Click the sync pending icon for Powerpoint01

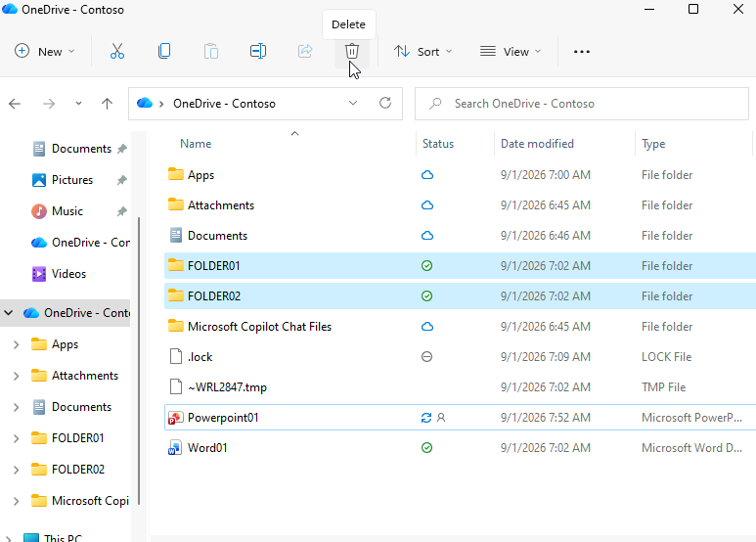[426, 418]
